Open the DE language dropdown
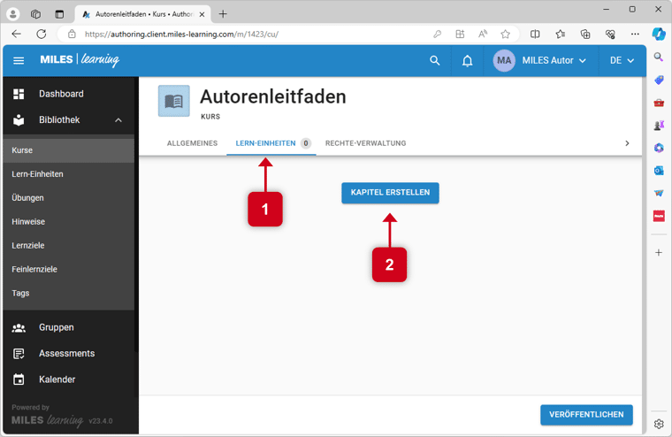672x437 pixels. [x=622, y=61]
